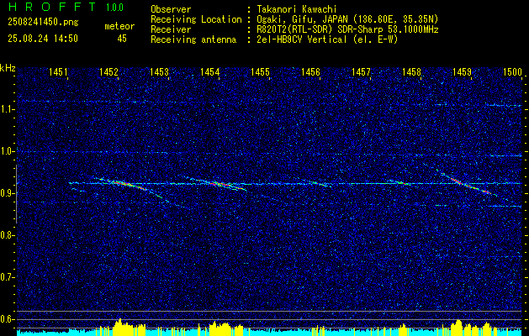Click frequency label 0.8
This screenshot has width=529, height=336.
7,235
